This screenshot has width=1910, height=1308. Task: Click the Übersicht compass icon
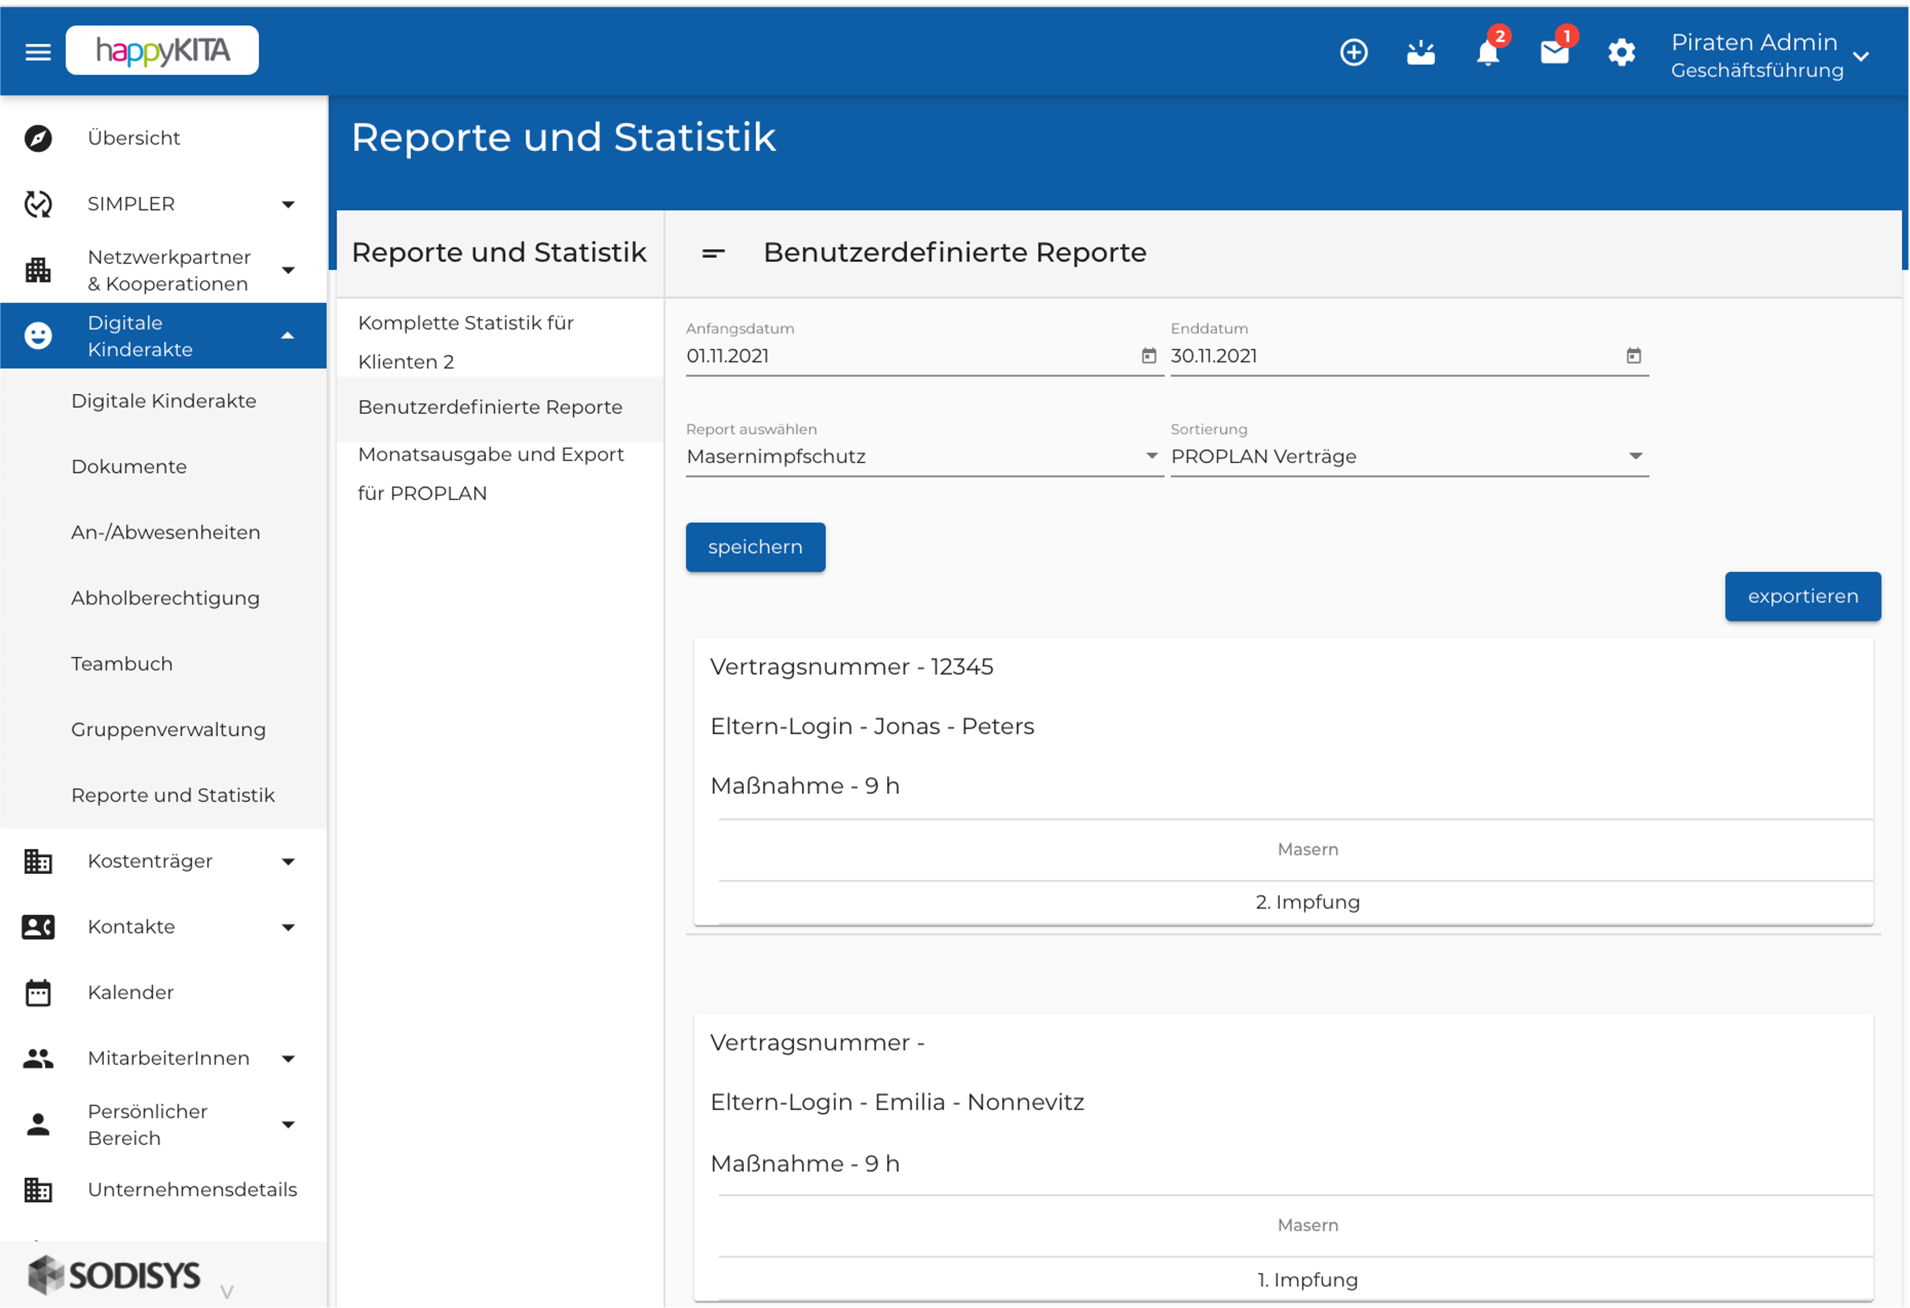(x=38, y=138)
